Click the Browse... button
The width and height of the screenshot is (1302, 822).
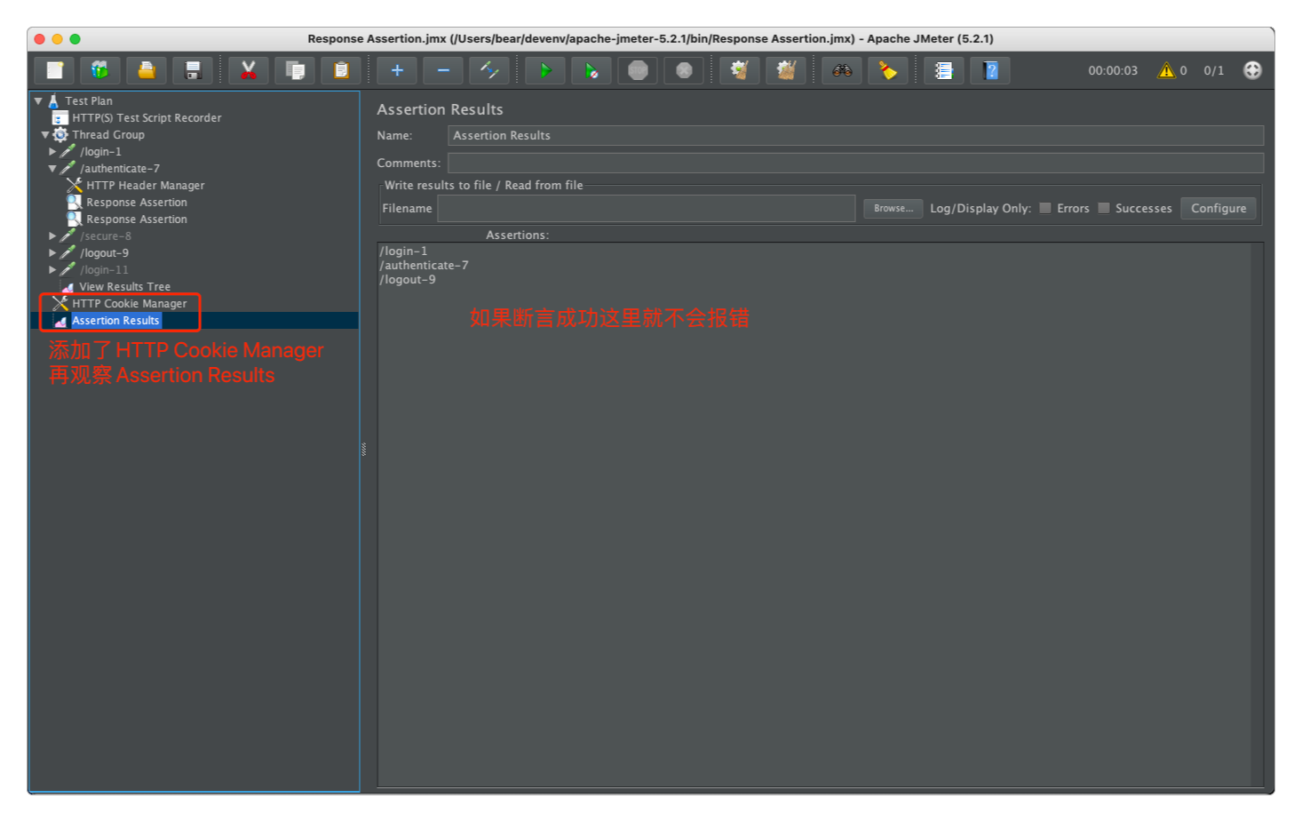[x=893, y=208]
